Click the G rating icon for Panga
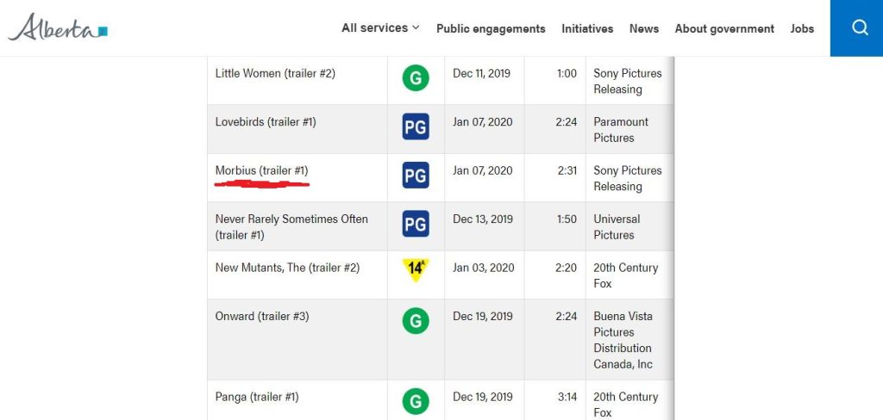 416,401
